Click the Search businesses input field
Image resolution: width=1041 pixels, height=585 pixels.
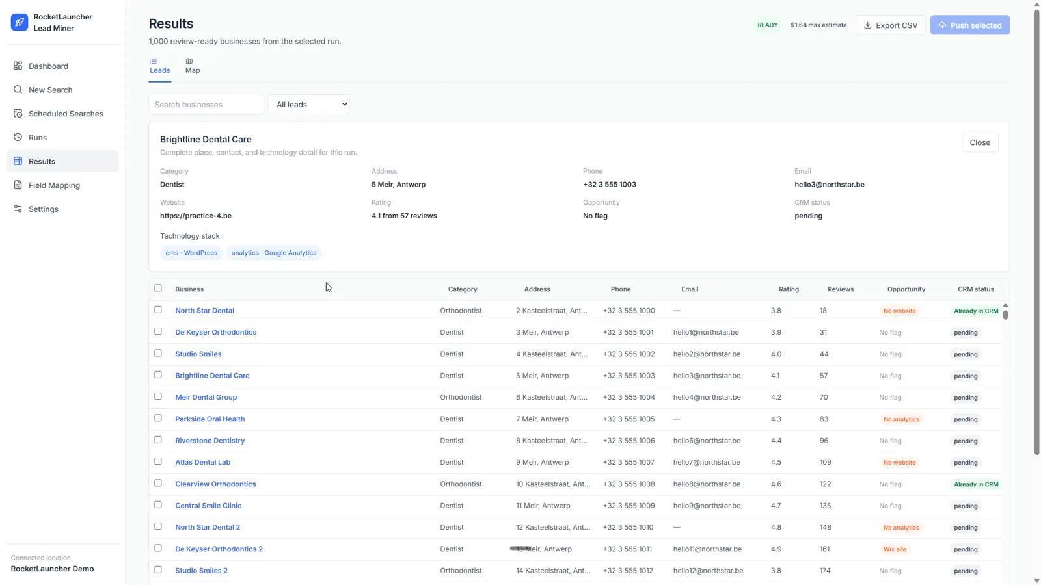coord(206,104)
